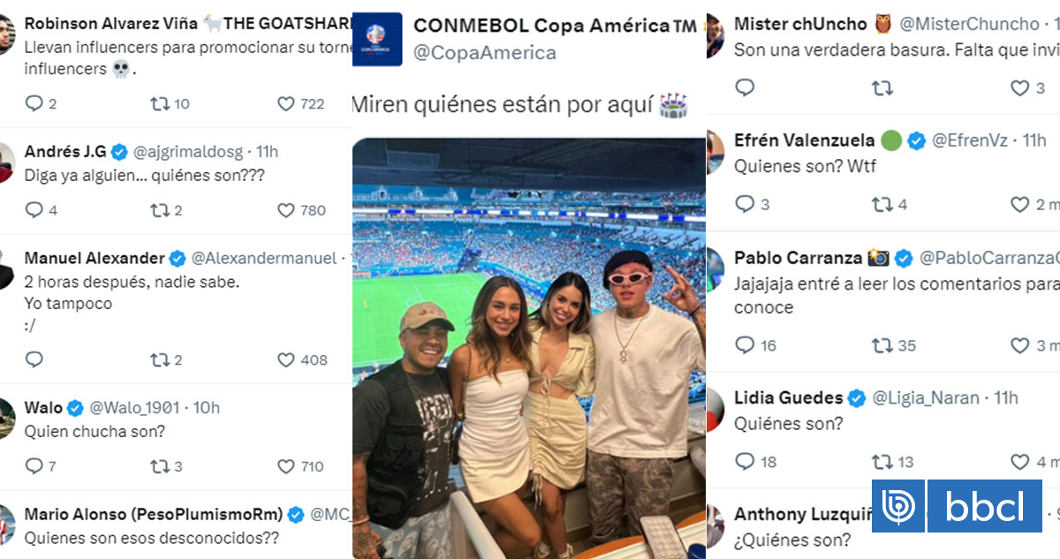Reply to Manuel Alexander's tweet

point(34,359)
